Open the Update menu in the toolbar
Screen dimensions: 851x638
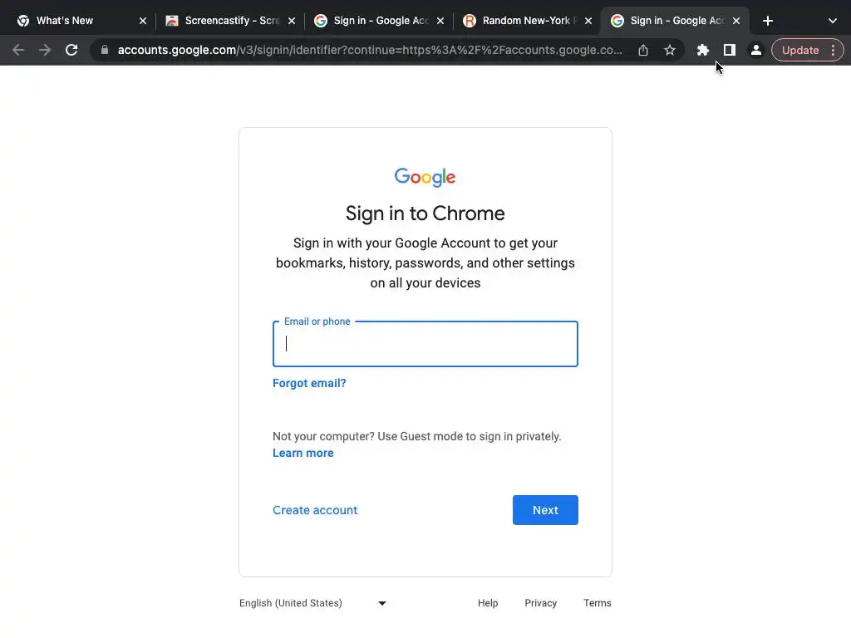click(807, 50)
